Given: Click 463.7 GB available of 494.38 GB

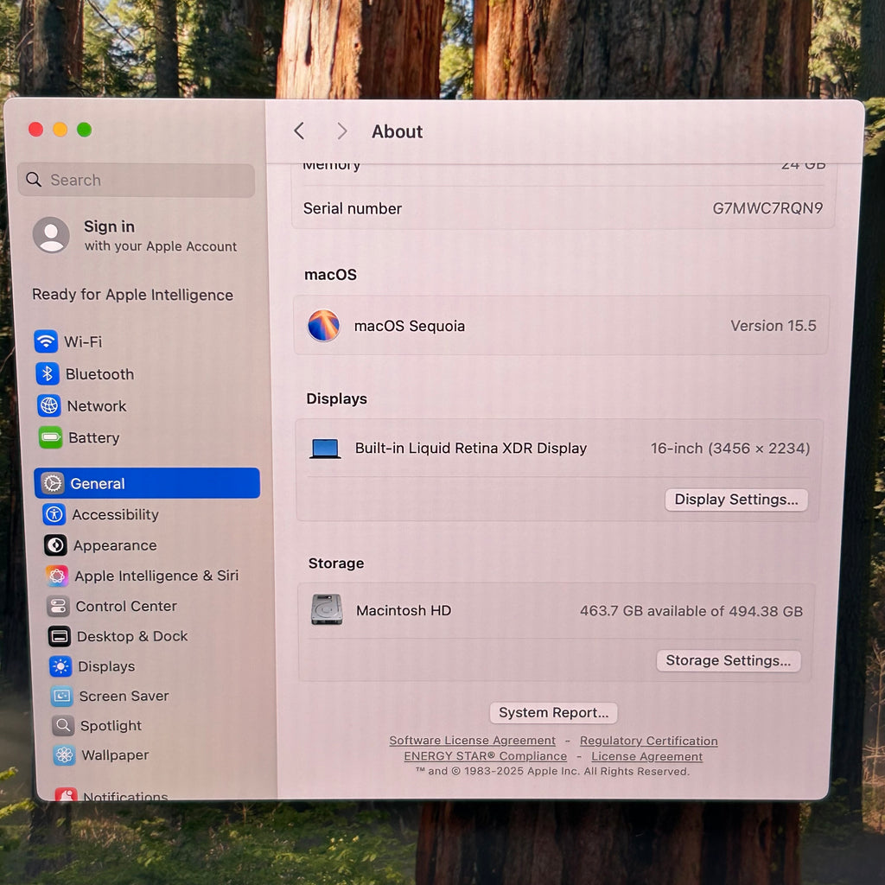Looking at the screenshot, I should [x=691, y=611].
